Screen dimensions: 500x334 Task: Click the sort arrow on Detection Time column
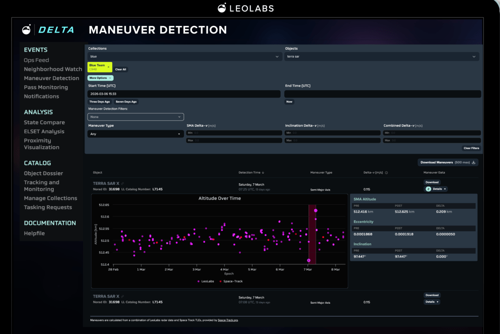pos(263,172)
